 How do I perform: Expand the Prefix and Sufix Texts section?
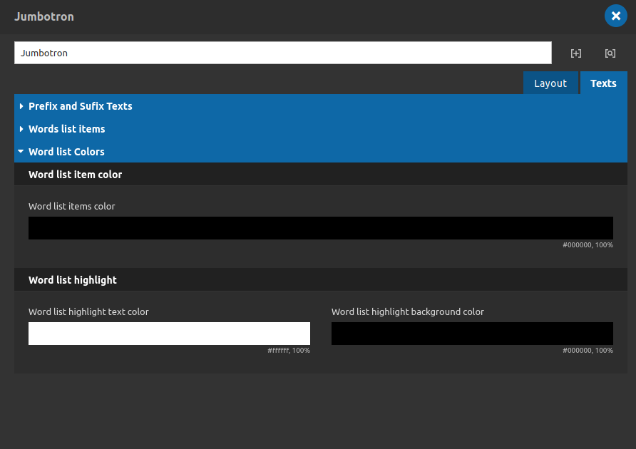321,106
